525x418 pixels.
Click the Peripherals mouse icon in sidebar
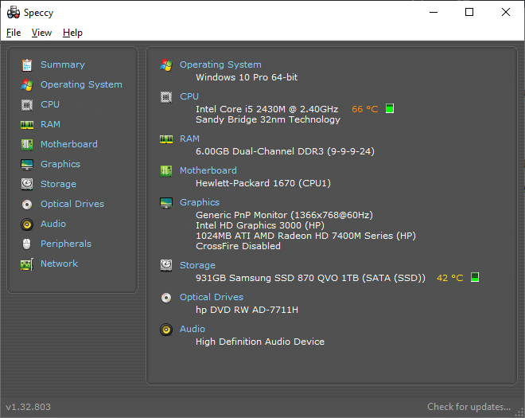coord(27,244)
